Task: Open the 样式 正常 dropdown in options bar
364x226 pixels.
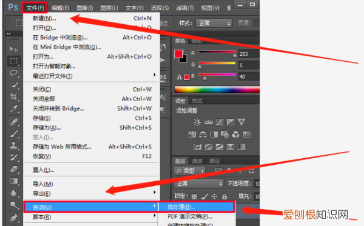Action: [x=214, y=23]
